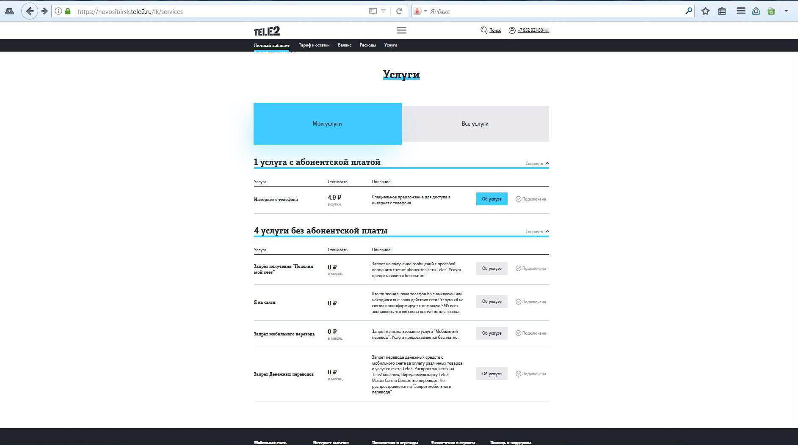Open the Поиск link
The image size is (798, 445).
coord(495,30)
